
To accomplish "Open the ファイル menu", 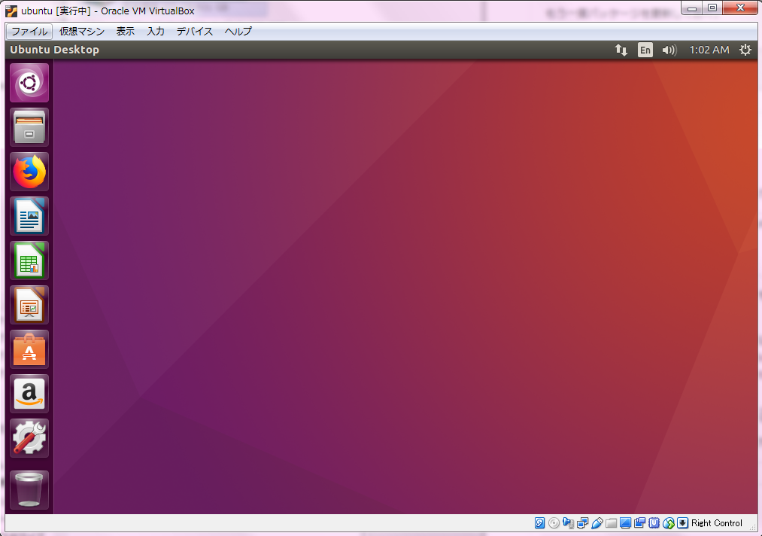I will tap(29, 32).
